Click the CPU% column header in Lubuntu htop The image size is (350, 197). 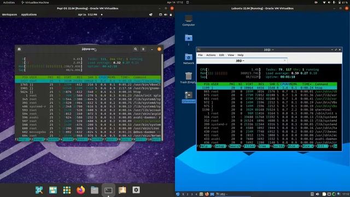pos(284,84)
